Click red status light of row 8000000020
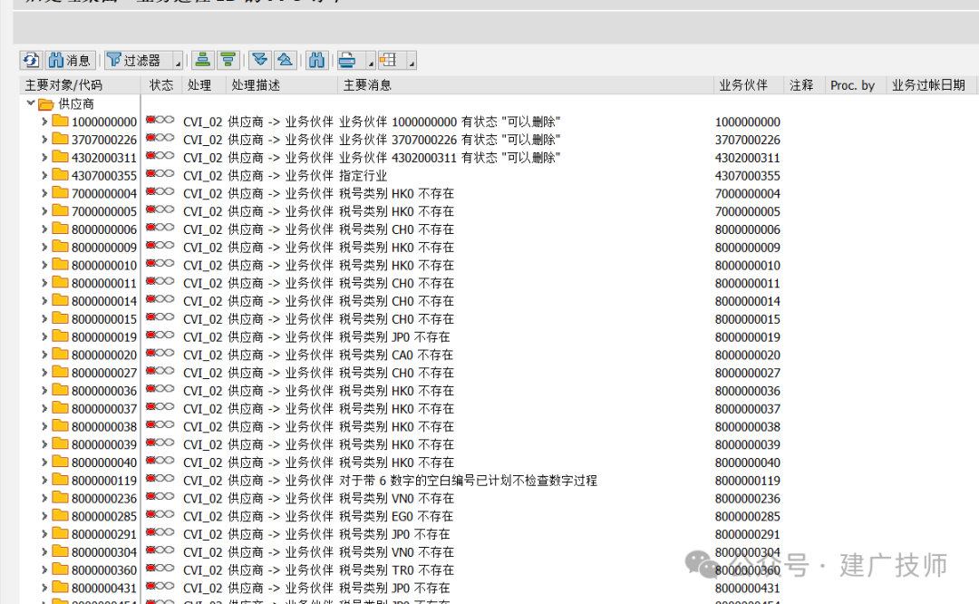This screenshot has height=604, width=979. pyautogui.click(x=150, y=353)
